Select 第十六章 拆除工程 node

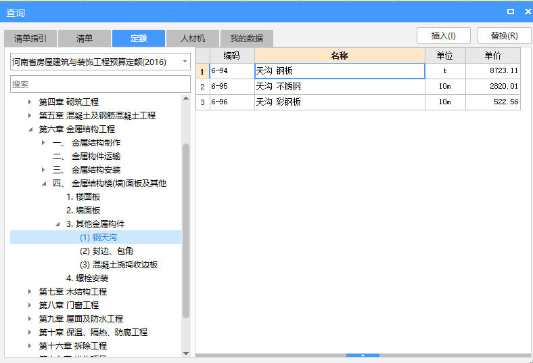73,345
